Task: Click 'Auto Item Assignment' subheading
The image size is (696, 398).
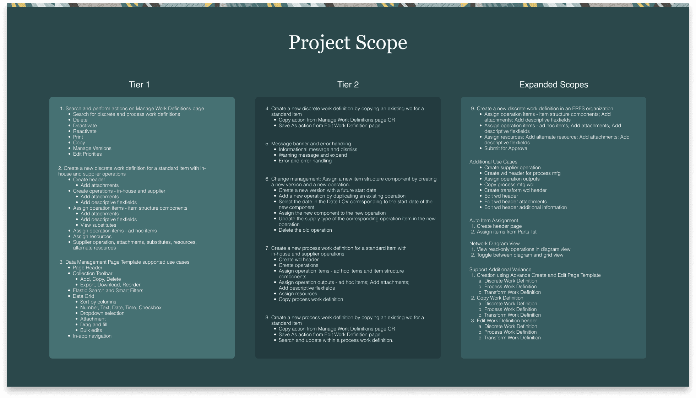Action: click(493, 221)
